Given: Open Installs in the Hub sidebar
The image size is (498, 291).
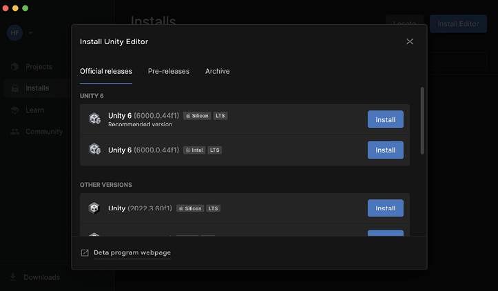Looking at the screenshot, I should [37, 88].
